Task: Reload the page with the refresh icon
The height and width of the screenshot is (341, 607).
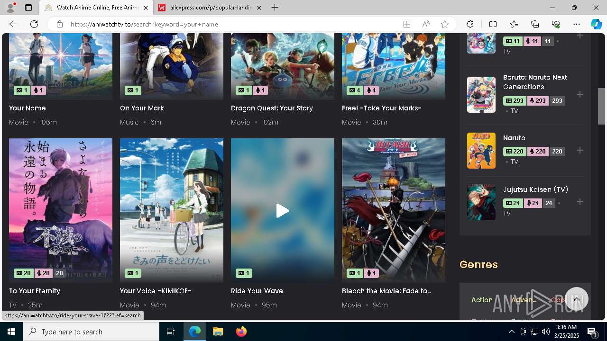Action: tap(34, 24)
